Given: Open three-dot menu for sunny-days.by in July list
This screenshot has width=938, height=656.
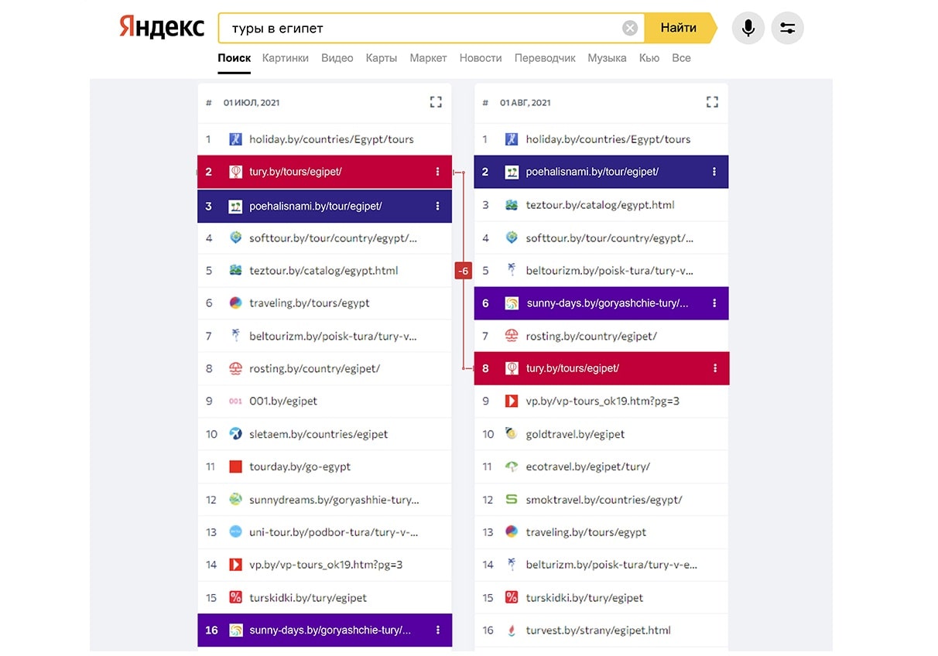Looking at the screenshot, I should click(437, 630).
